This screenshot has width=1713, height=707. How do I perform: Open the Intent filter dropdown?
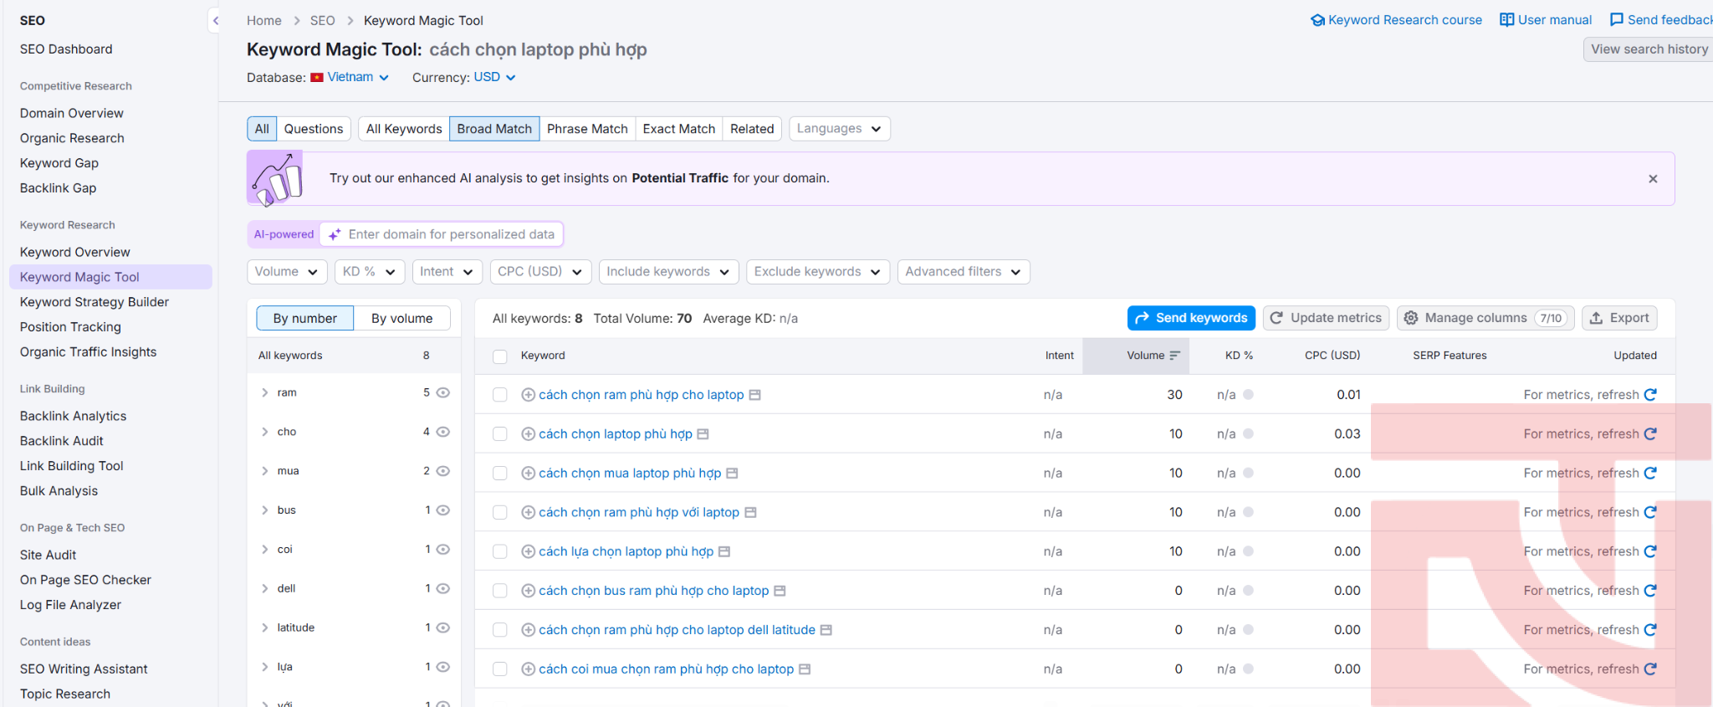click(x=447, y=272)
